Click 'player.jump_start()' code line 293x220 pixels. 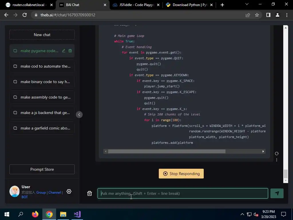click(162, 86)
